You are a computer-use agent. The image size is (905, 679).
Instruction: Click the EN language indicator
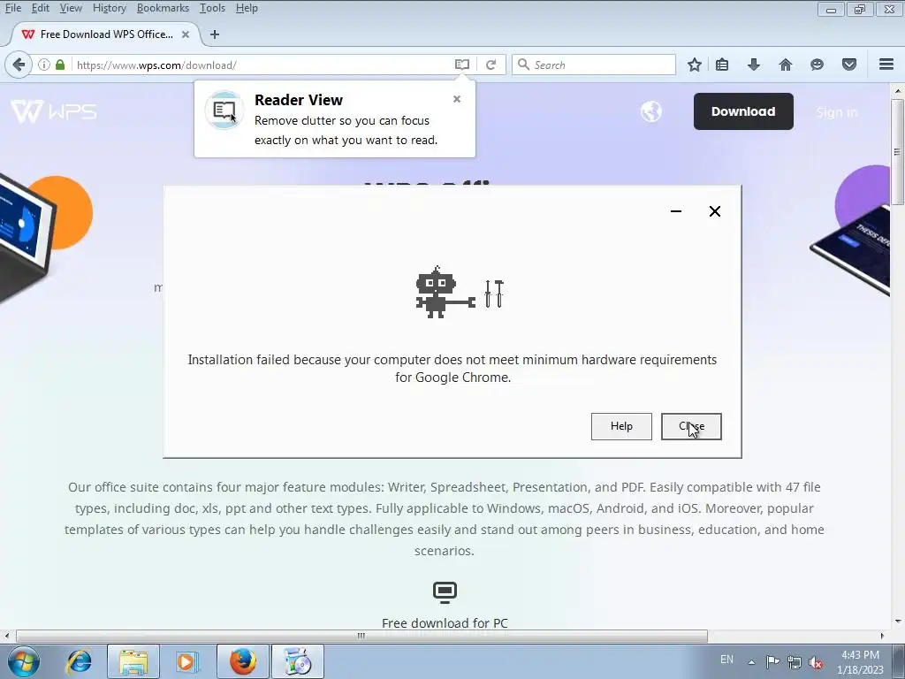coord(726,660)
